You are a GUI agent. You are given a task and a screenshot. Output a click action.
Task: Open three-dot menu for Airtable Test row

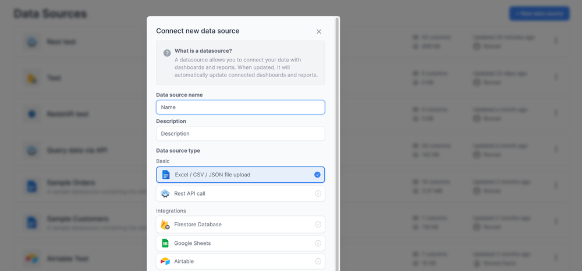click(x=556, y=258)
